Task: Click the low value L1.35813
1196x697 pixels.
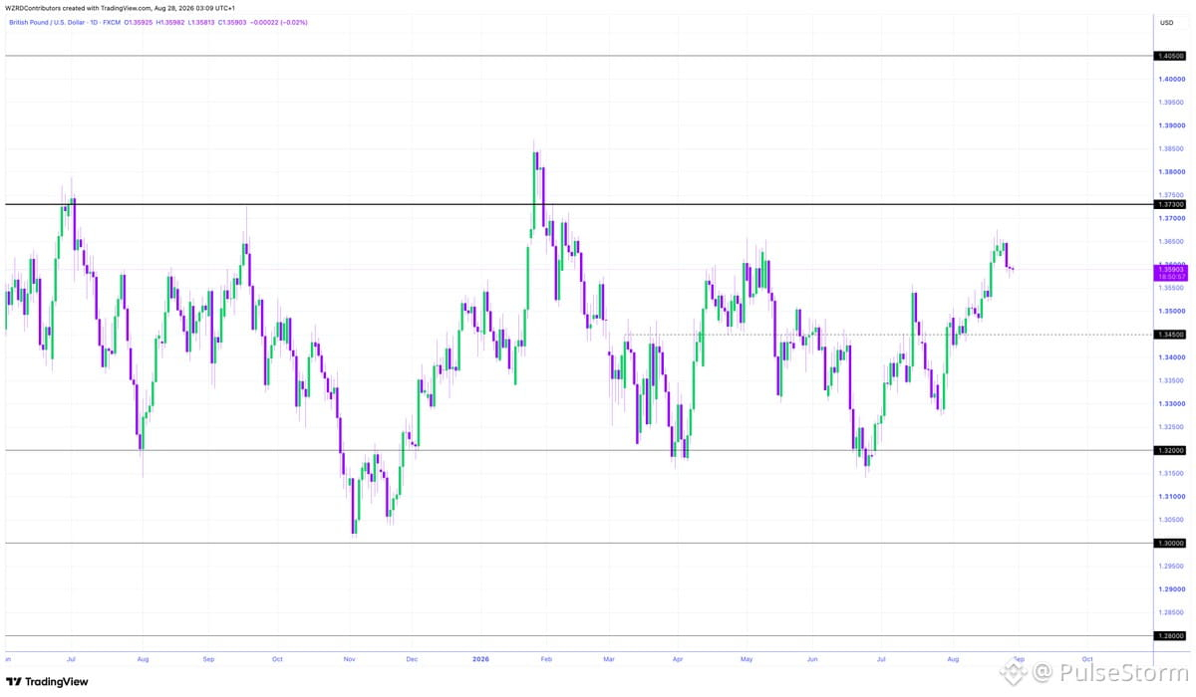Action: [x=201, y=22]
